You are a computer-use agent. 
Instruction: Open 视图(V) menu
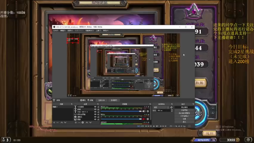[x=70, y=31]
